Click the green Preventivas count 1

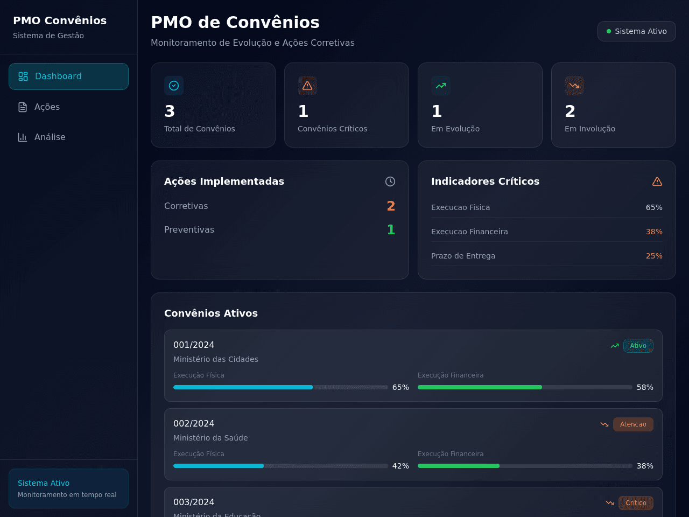click(x=391, y=229)
